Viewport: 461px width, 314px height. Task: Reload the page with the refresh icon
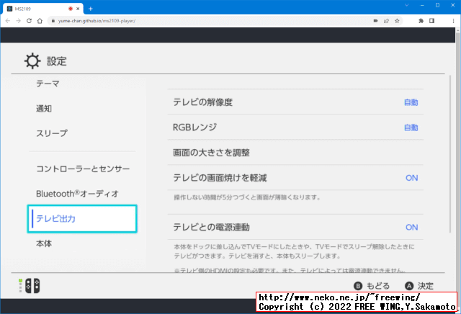tap(29, 21)
